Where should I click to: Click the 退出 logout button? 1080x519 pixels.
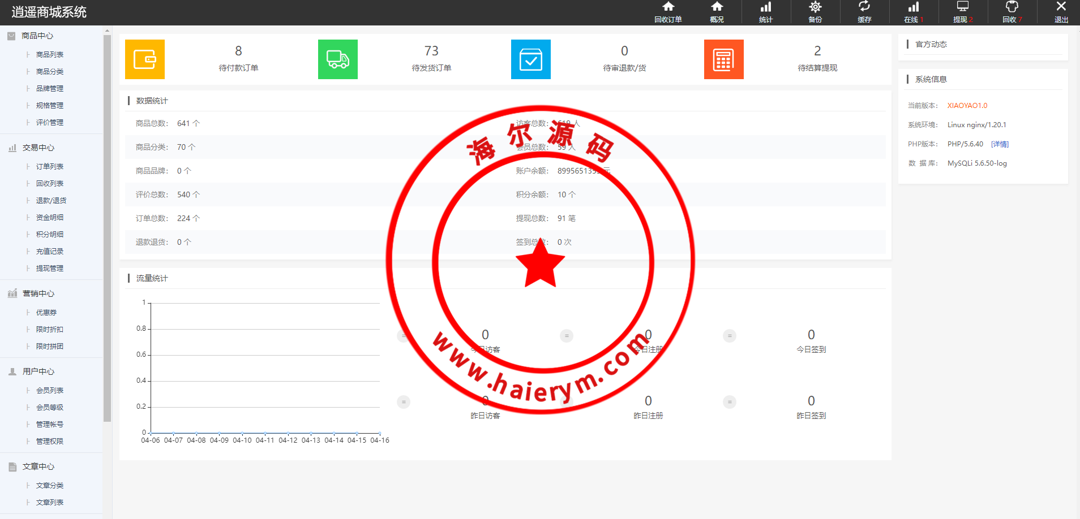point(1061,12)
